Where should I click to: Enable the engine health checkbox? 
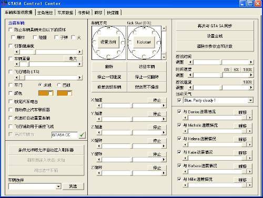point(11,46)
